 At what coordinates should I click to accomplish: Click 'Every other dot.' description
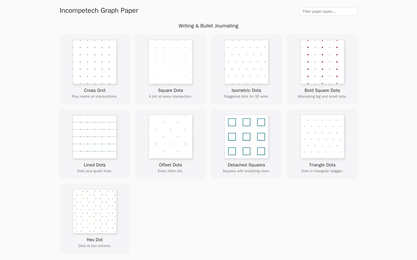point(171,171)
